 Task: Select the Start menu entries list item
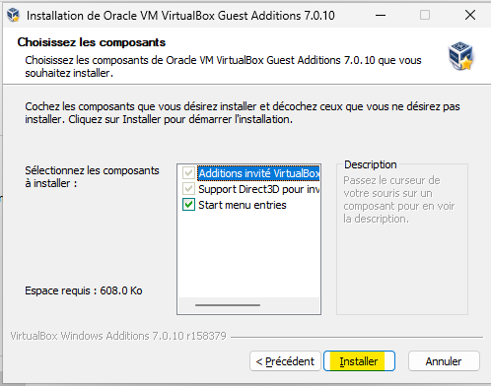click(x=243, y=205)
